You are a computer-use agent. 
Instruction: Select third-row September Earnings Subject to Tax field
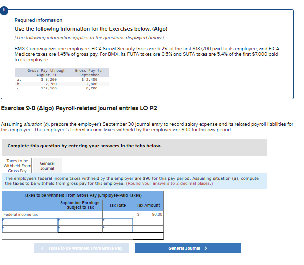coord(80,229)
